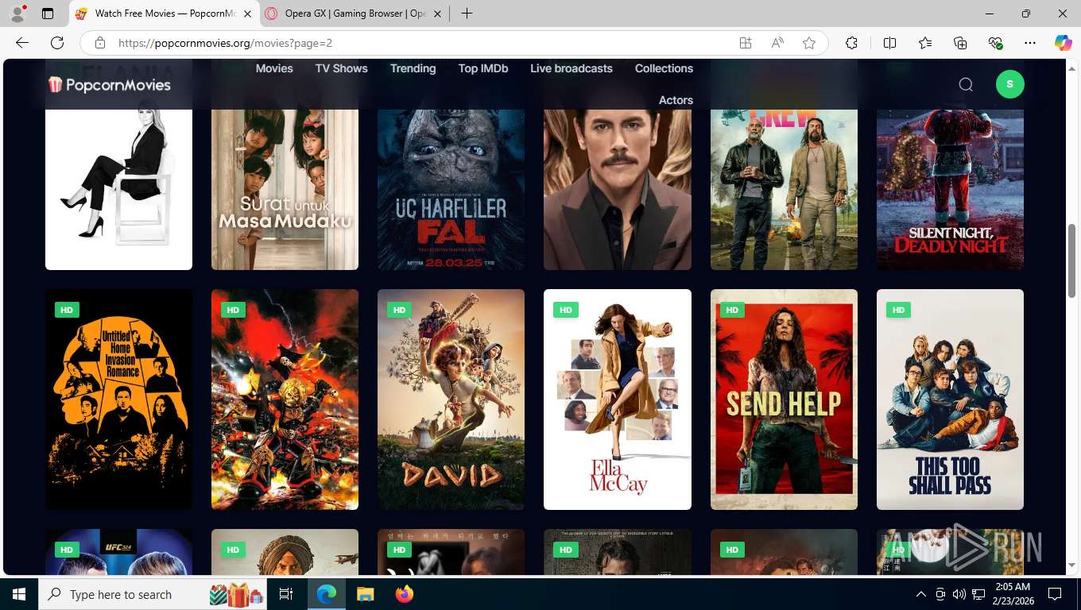This screenshot has width=1081, height=610.
Task: Open the Extensions puzzle icon
Action: coord(852,43)
